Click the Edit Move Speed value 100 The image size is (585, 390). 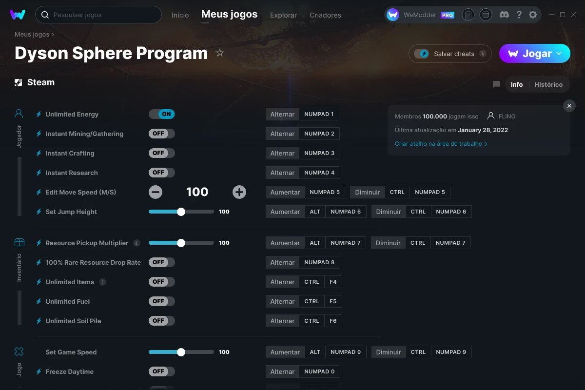tap(197, 192)
